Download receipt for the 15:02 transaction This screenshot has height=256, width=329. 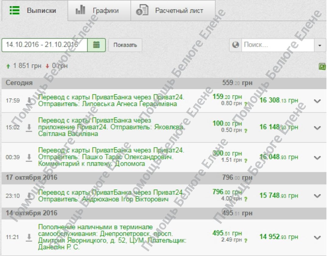29,128
